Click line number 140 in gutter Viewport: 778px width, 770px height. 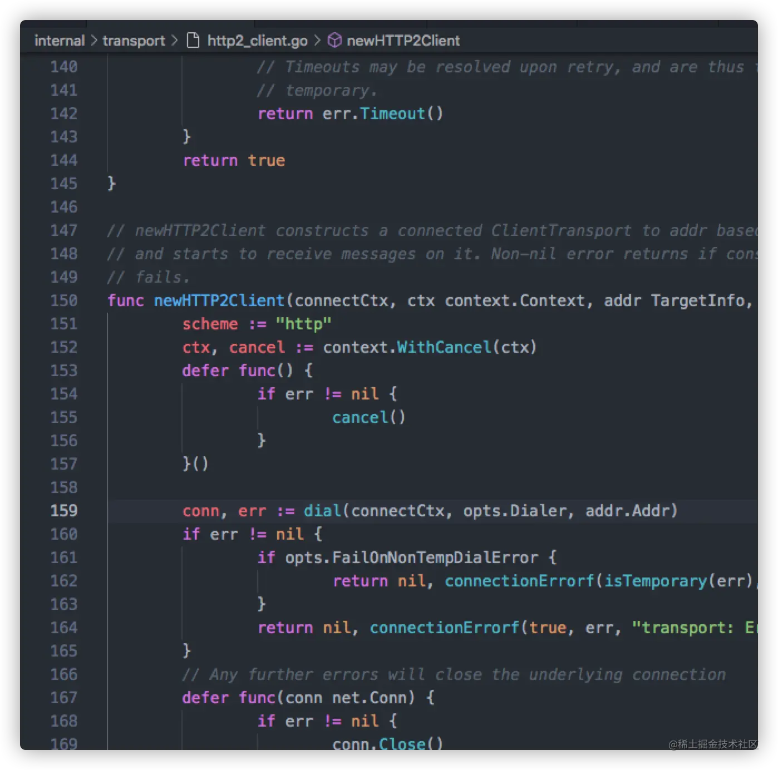click(x=64, y=67)
